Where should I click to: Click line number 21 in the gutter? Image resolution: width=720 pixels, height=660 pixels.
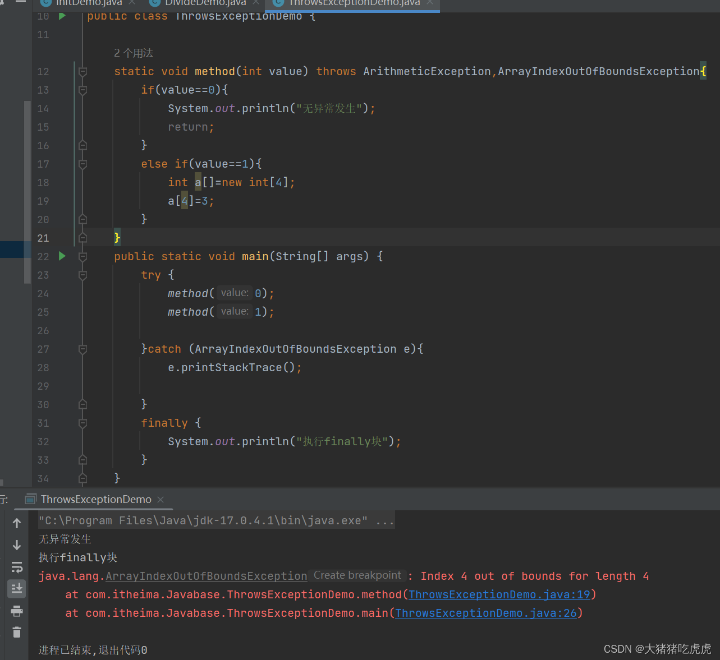coord(43,238)
